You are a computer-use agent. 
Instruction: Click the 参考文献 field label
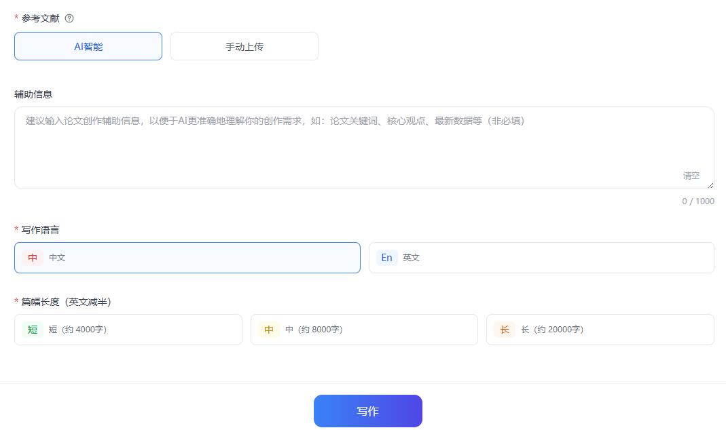point(40,18)
